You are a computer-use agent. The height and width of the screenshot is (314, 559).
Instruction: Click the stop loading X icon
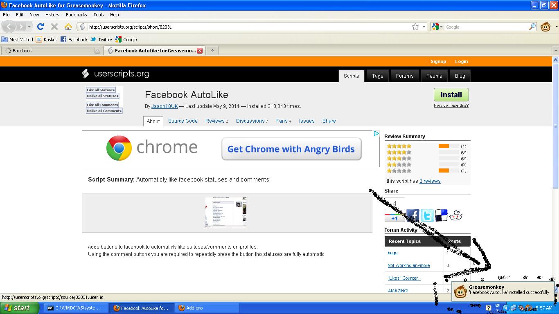(54, 27)
